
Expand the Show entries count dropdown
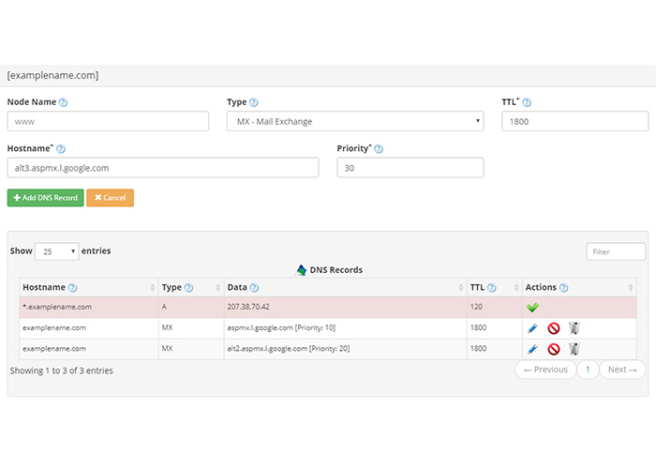[x=56, y=251]
